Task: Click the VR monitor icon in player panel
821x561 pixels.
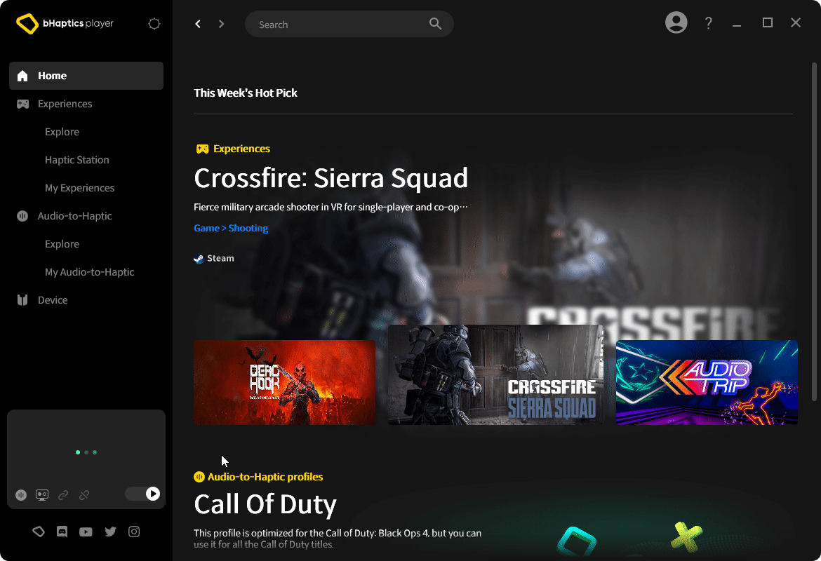Action: pos(42,495)
